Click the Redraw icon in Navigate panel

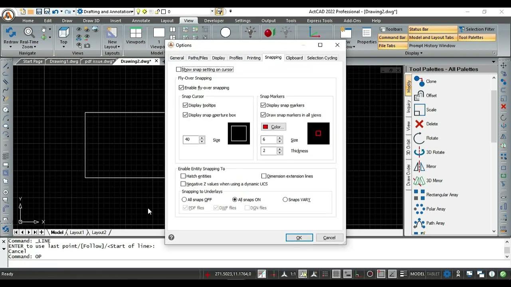[x=11, y=33]
